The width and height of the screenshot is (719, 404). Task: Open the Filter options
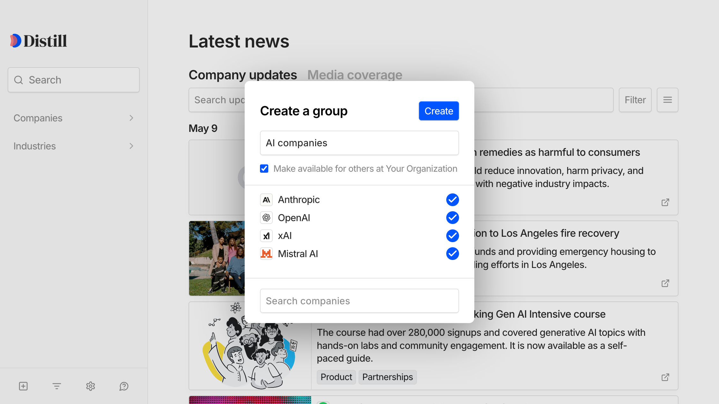(x=635, y=100)
